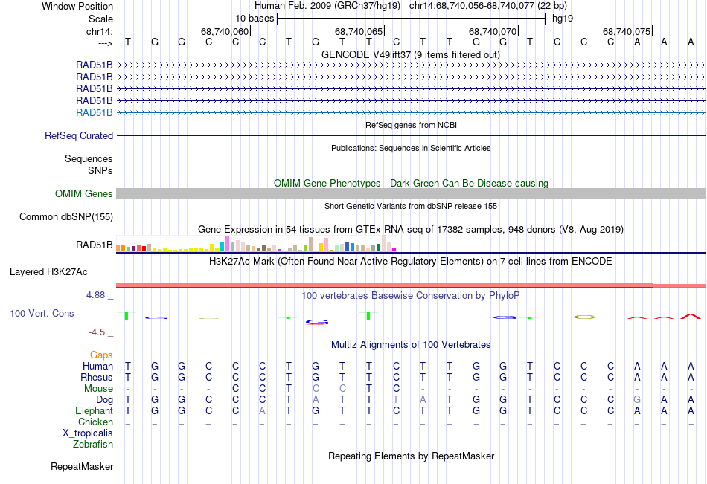This screenshot has width=707, height=484.
Task: Click the RepeatMasker track label
Action: pyautogui.click(x=82, y=466)
